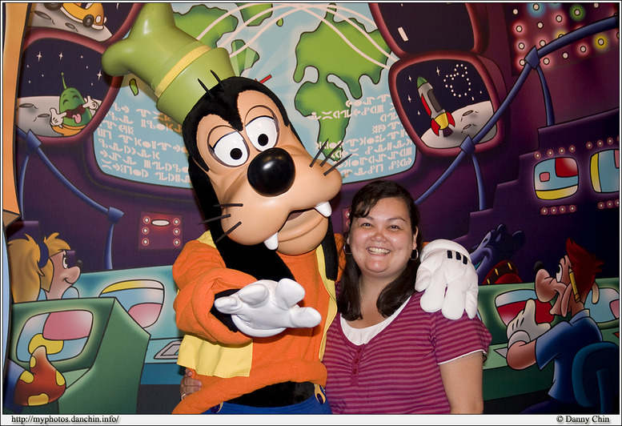The width and height of the screenshot is (622, 426).
Task: Click the circle of stars in the porthole
Action: coord(459,80)
